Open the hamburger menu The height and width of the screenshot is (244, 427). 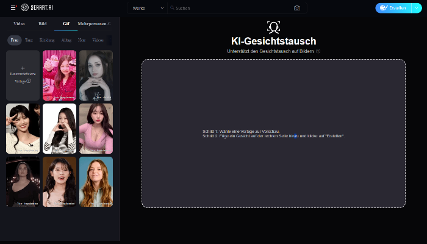click(13, 7)
